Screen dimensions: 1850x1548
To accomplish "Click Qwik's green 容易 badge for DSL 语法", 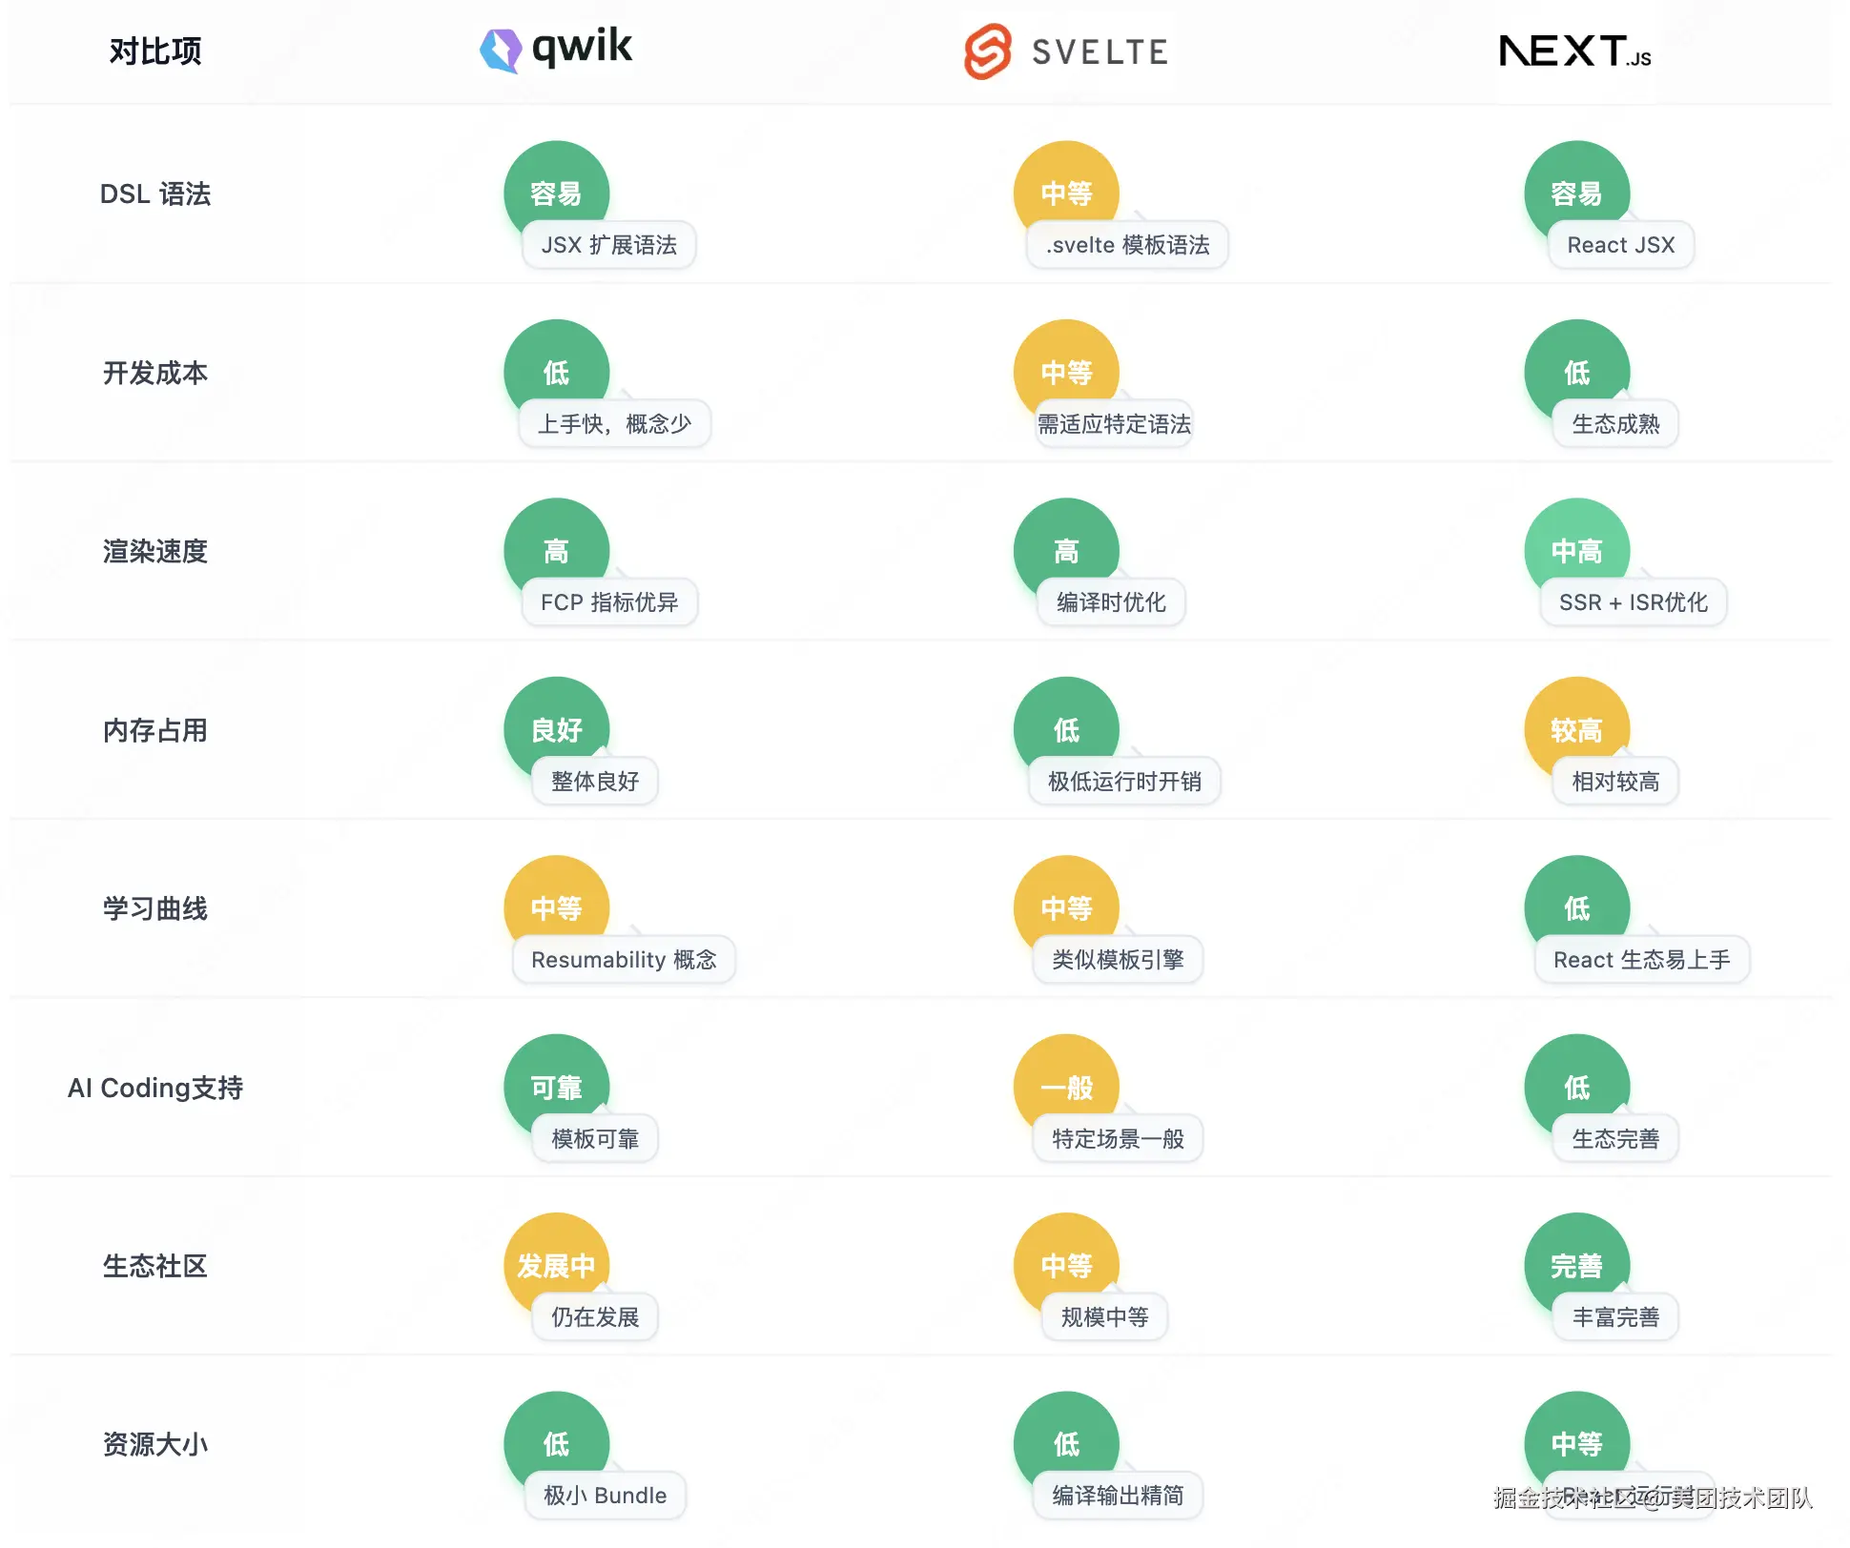I will pos(556,193).
